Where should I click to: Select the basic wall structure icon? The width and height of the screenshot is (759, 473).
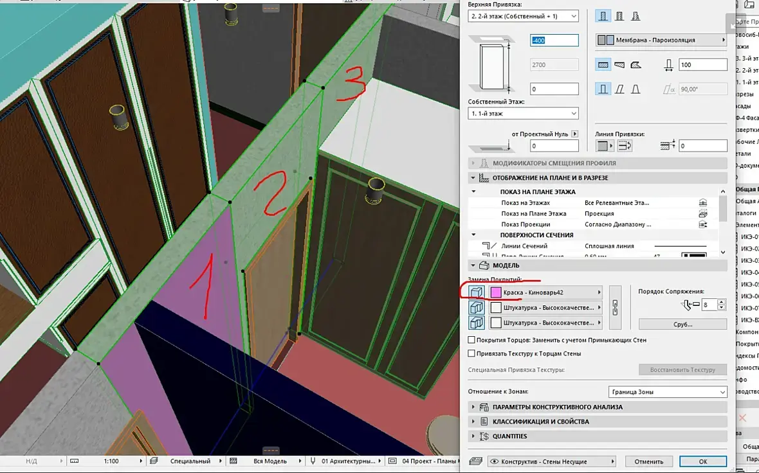click(603, 16)
